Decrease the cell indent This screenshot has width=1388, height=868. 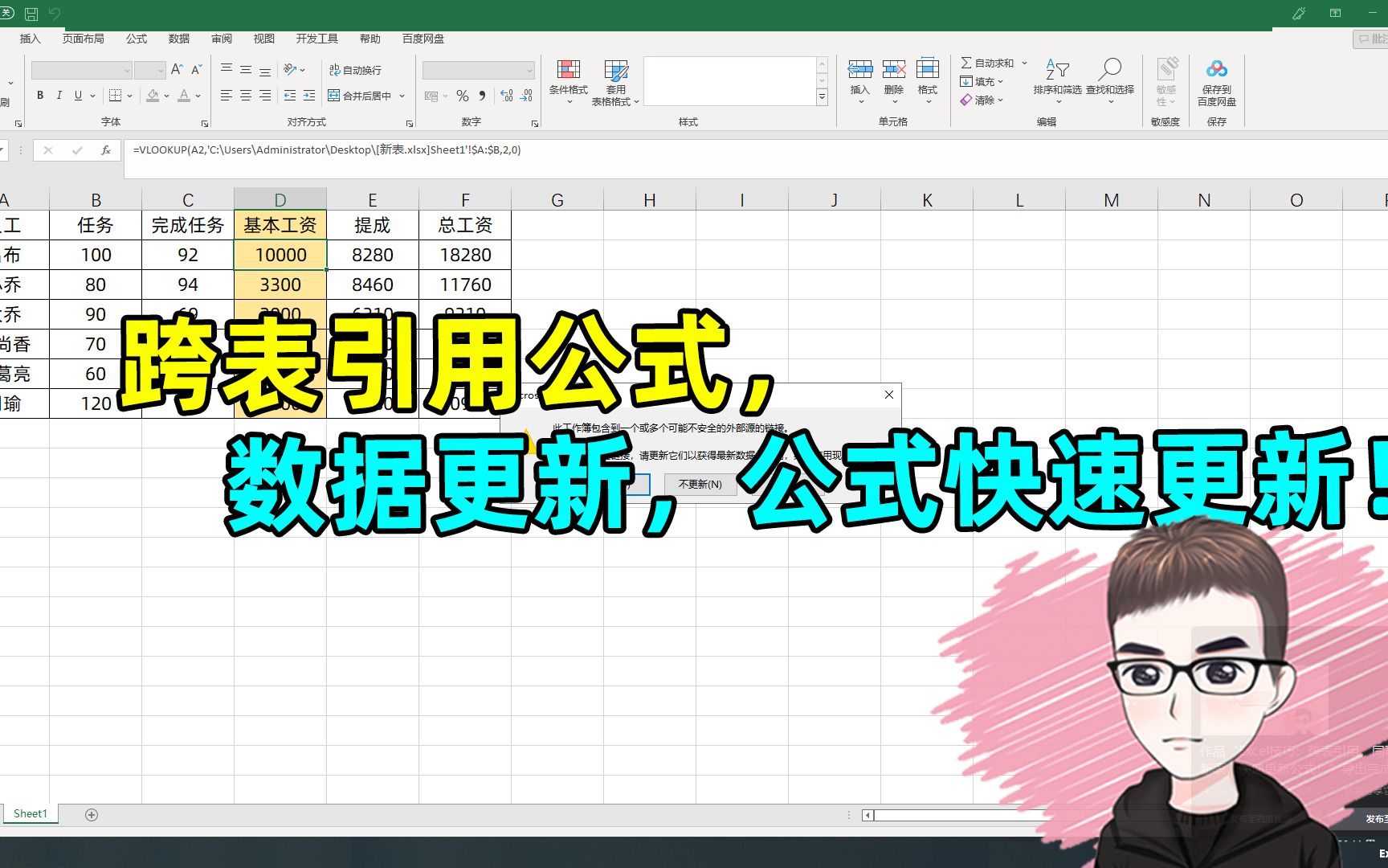pyautogui.click(x=290, y=96)
